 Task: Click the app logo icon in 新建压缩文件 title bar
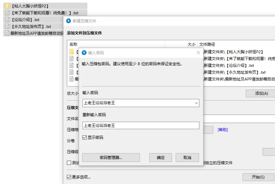(68, 21)
